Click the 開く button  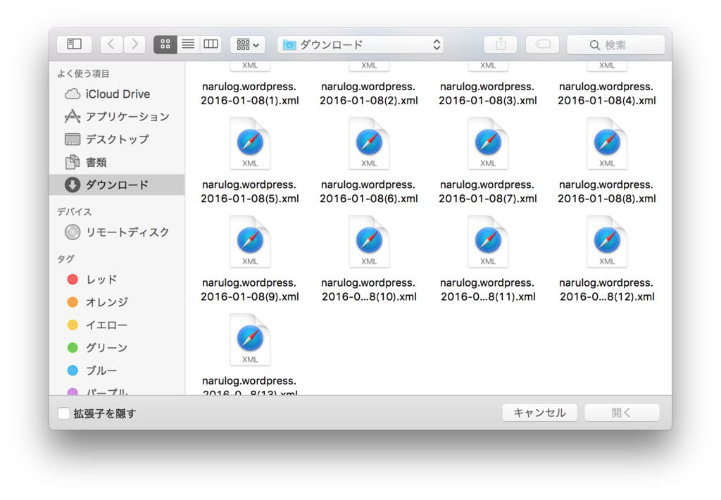click(622, 413)
